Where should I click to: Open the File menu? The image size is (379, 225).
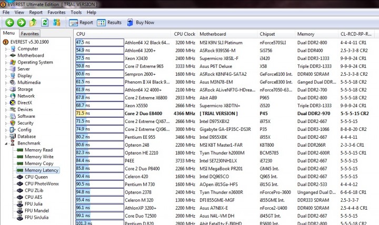pyautogui.click(x=6, y=12)
